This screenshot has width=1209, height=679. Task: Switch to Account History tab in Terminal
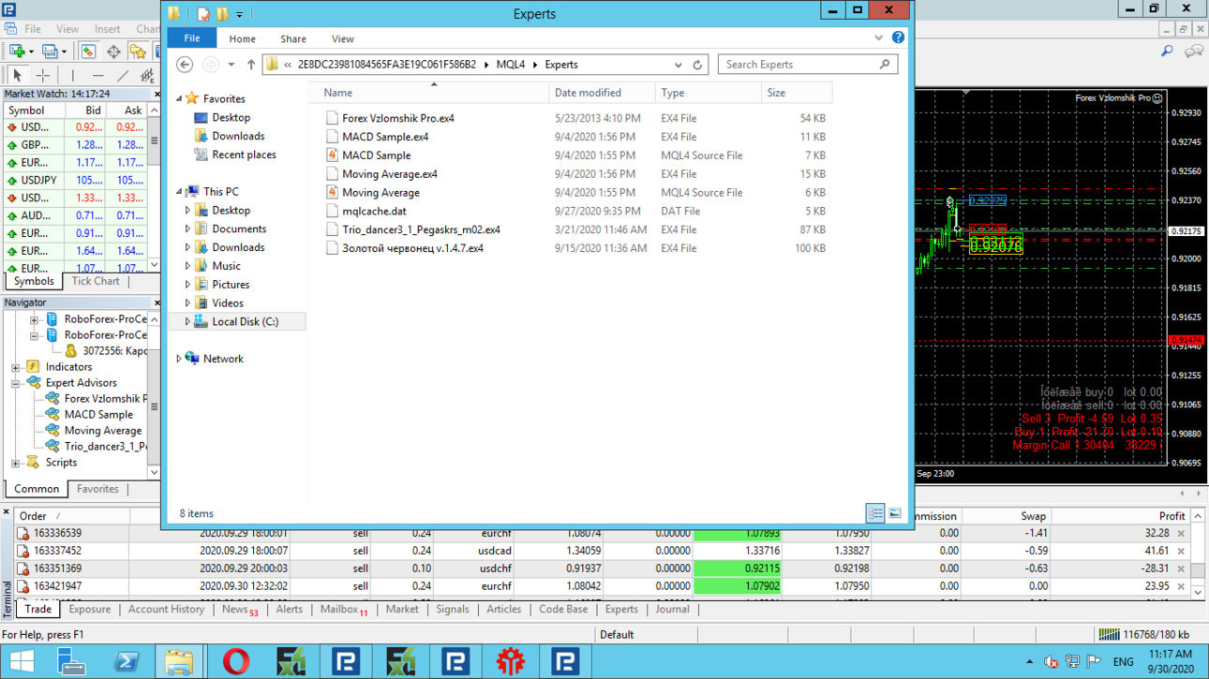(x=166, y=609)
